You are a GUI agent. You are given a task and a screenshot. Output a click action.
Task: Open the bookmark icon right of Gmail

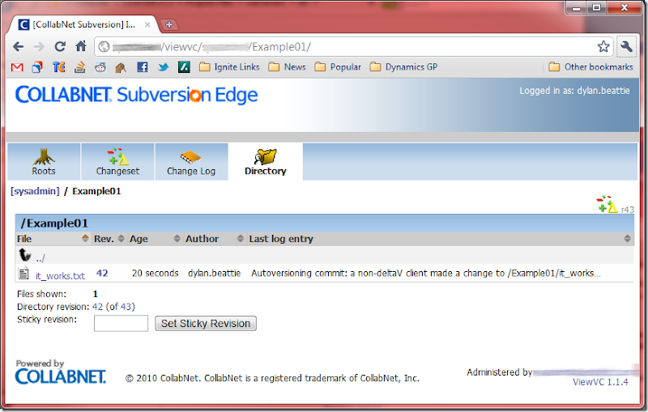[x=37, y=67]
